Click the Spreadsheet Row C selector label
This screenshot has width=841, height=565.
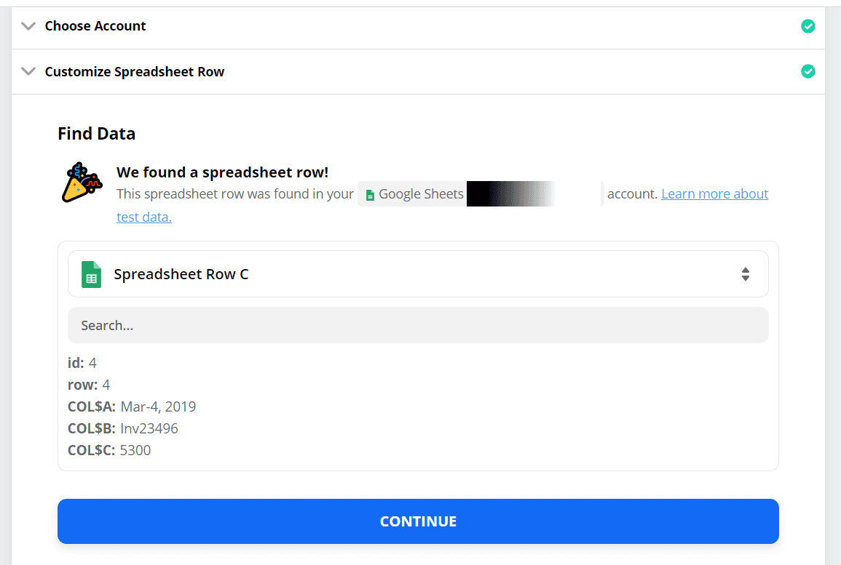(x=181, y=274)
